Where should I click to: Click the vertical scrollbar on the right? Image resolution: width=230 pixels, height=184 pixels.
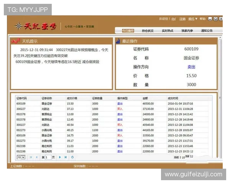click(x=220, y=98)
